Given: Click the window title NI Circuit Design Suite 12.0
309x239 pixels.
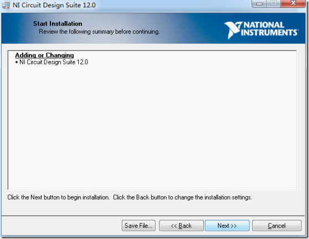Looking at the screenshot, I should click(54, 5).
